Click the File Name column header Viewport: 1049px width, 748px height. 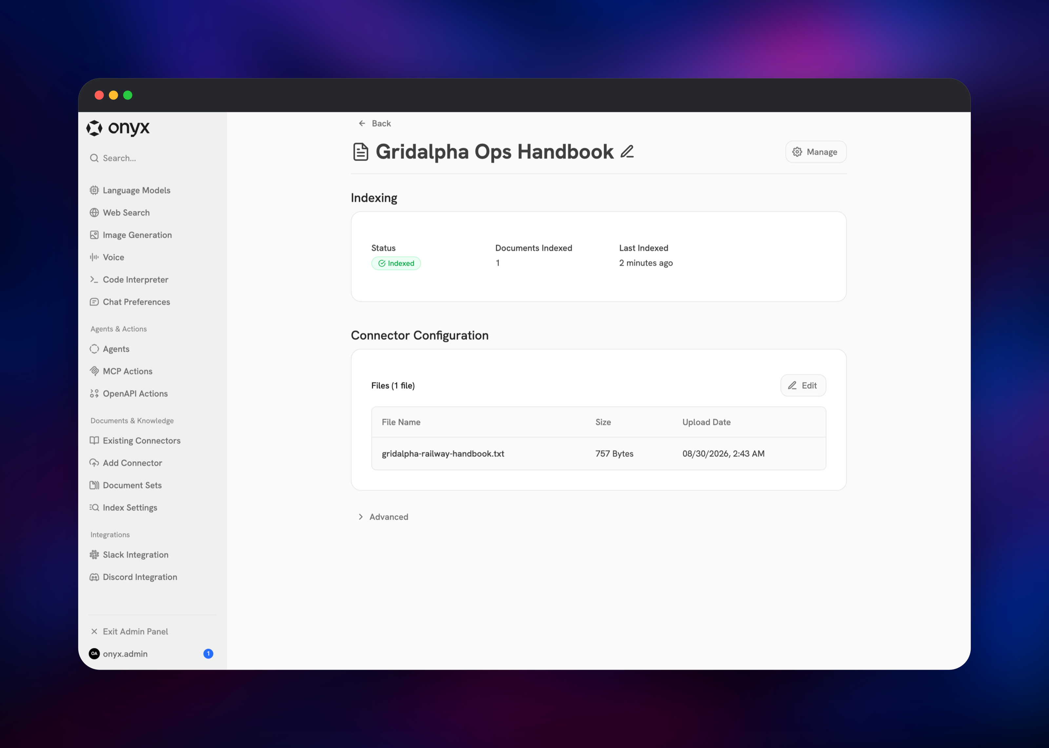pyautogui.click(x=401, y=423)
